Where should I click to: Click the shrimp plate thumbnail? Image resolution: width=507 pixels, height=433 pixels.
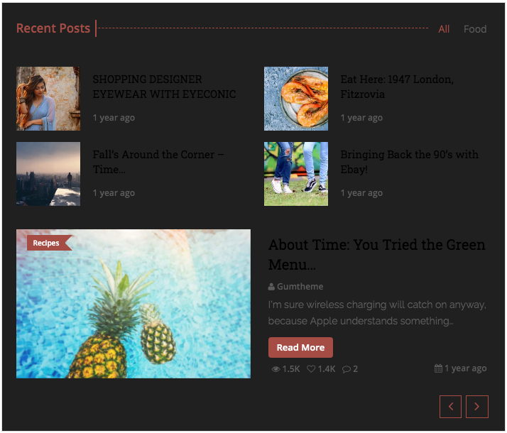pyautogui.click(x=296, y=99)
